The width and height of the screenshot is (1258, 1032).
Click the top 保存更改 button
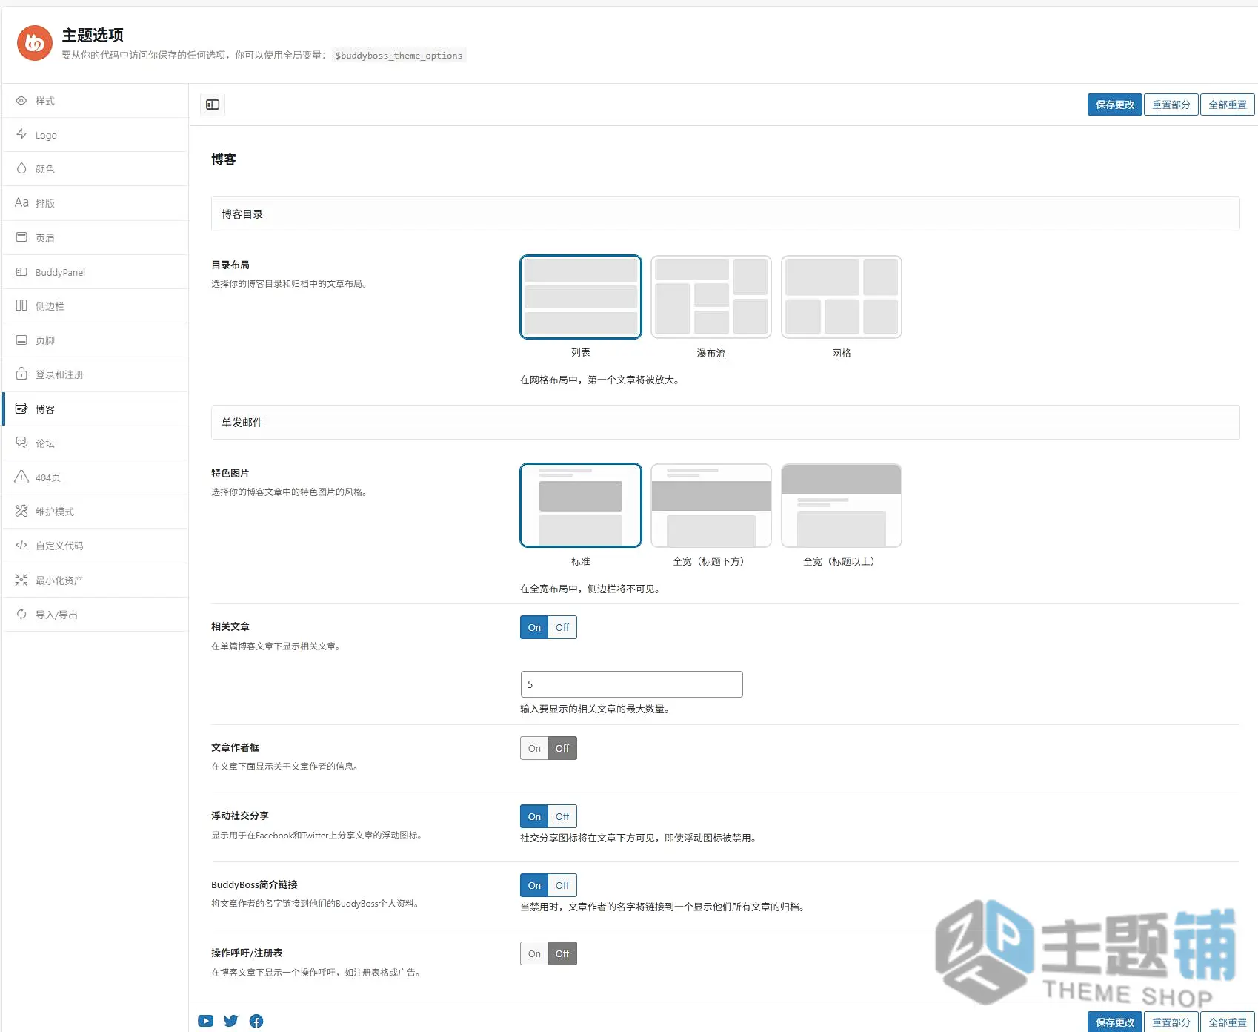tap(1114, 105)
